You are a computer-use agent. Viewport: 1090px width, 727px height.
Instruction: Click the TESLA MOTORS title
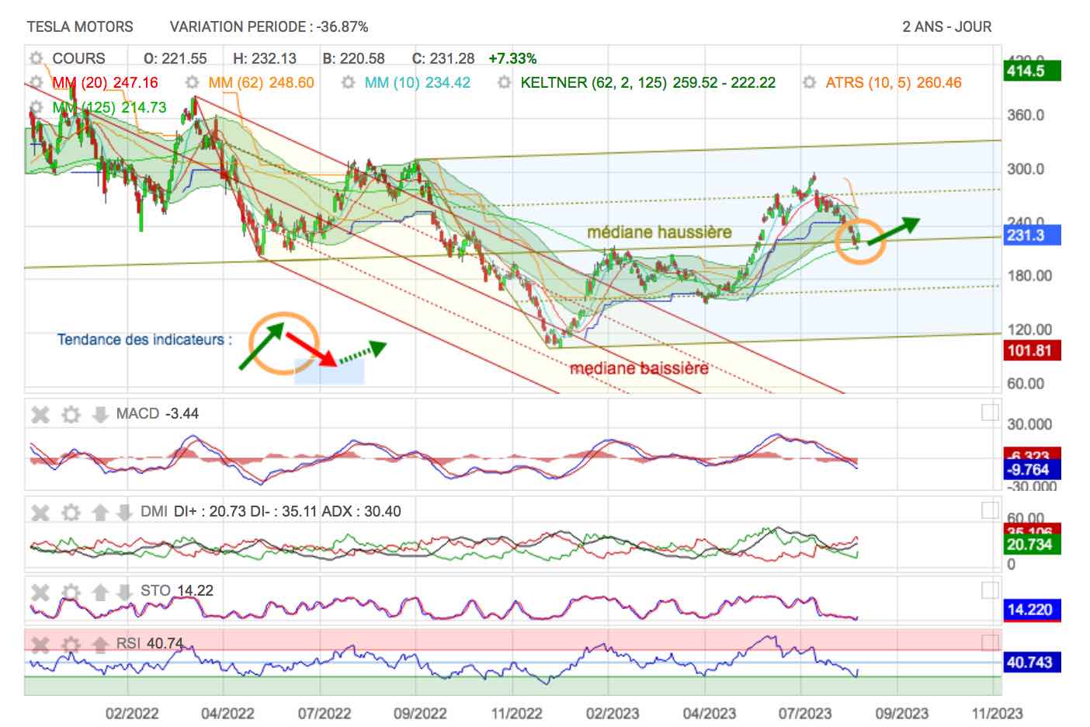point(80,26)
